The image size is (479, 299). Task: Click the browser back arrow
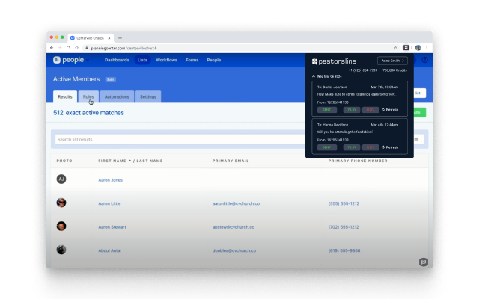[x=52, y=48]
